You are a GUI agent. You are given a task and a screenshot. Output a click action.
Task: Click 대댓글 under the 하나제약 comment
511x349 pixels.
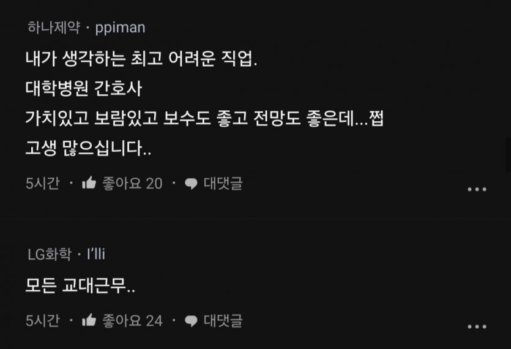(x=223, y=183)
